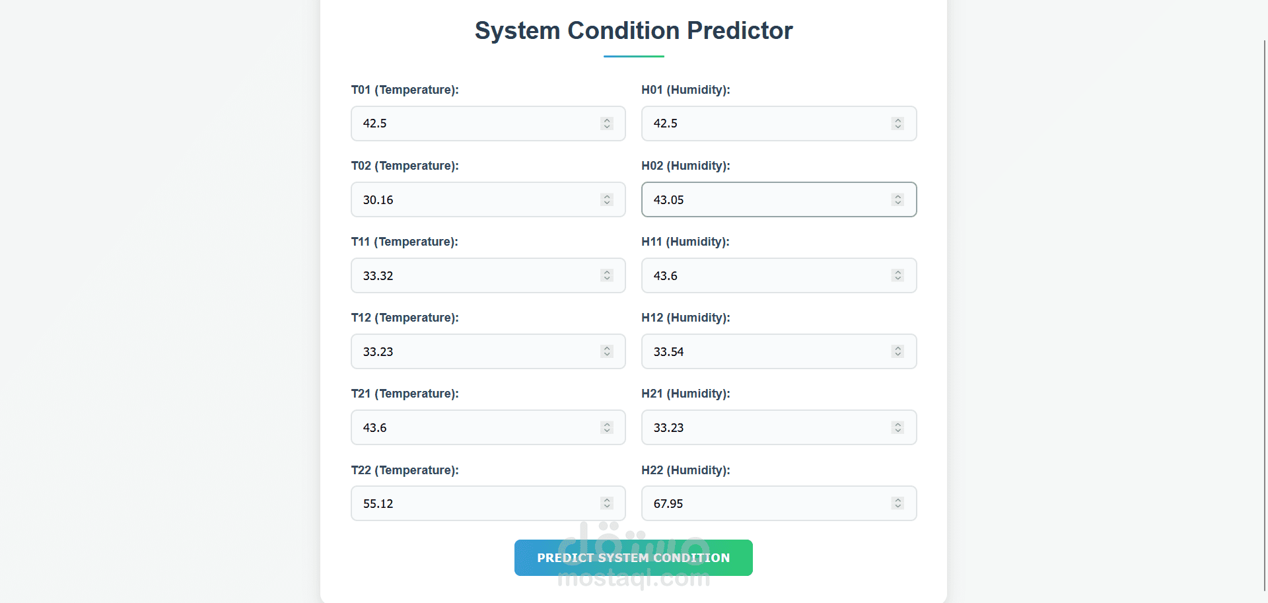This screenshot has width=1268, height=603.
Task: Increment the T01 temperature value
Action: click(x=607, y=120)
